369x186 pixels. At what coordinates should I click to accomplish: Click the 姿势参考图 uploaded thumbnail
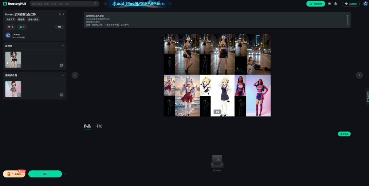click(x=13, y=89)
